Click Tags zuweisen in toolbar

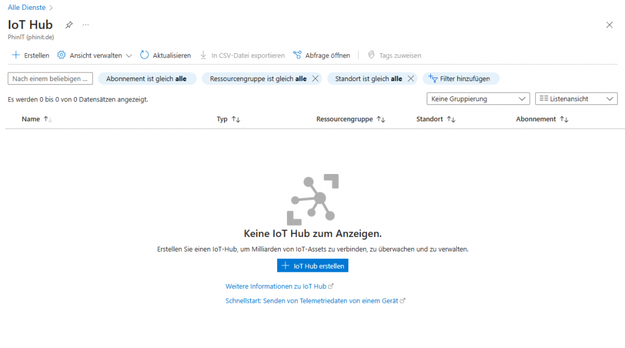pyautogui.click(x=394, y=56)
